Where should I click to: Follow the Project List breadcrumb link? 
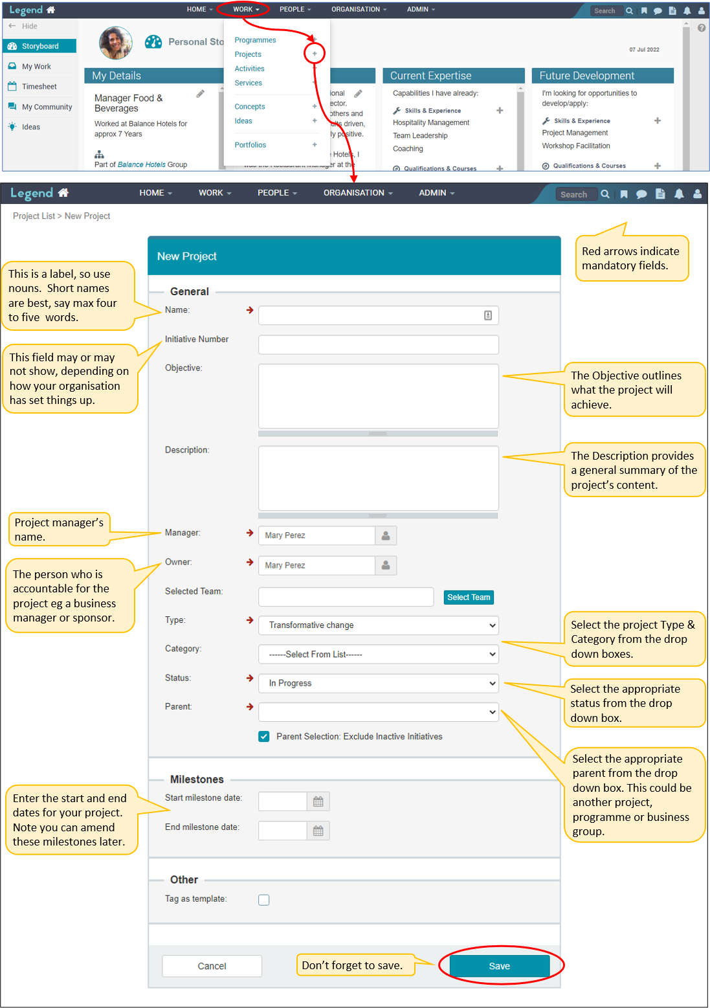point(34,216)
